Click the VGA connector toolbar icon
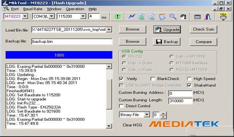 point(223,16)
